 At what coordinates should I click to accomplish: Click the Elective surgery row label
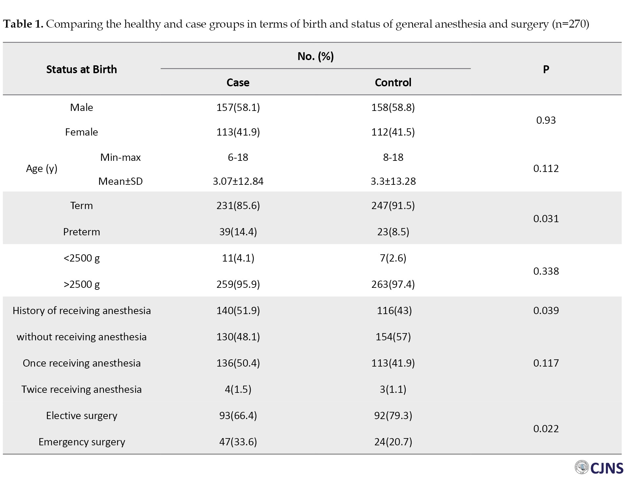tap(81, 415)
